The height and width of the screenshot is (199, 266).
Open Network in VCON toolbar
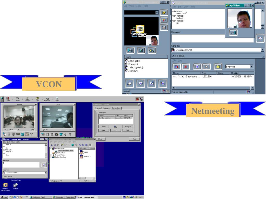[47, 99]
